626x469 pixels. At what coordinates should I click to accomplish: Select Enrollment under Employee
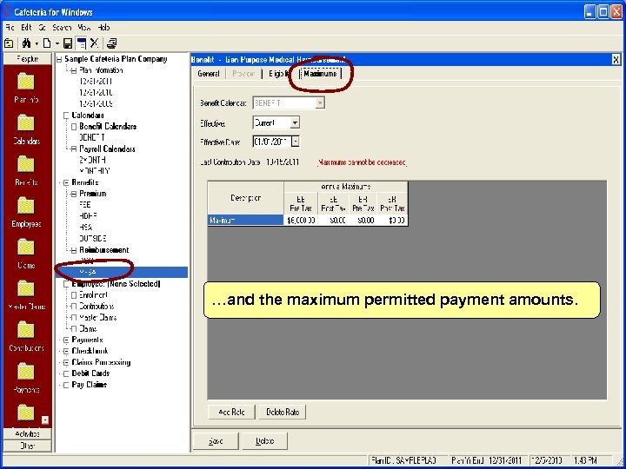coord(93,295)
